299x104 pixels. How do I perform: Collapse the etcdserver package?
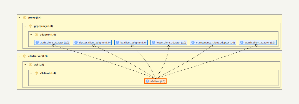[x=19, y=56]
